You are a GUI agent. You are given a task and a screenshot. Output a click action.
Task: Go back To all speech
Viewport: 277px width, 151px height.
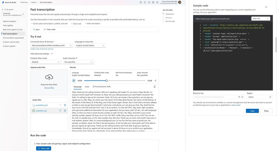click(8, 9)
